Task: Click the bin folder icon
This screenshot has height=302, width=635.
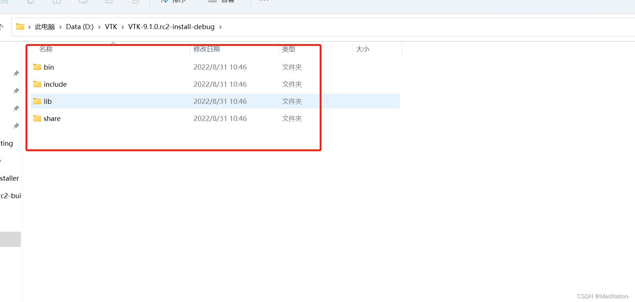Action: coord(37,67)
